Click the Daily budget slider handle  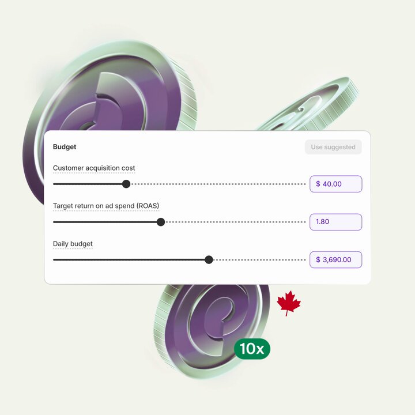click(209, 259)
